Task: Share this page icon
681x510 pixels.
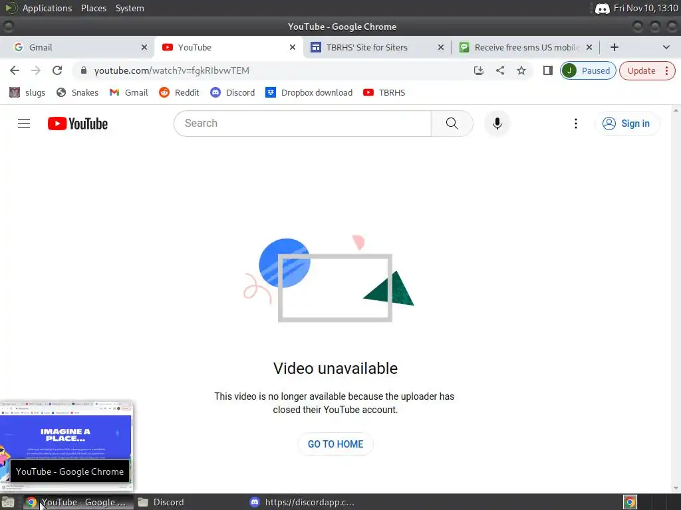Action: pos(500,70)
